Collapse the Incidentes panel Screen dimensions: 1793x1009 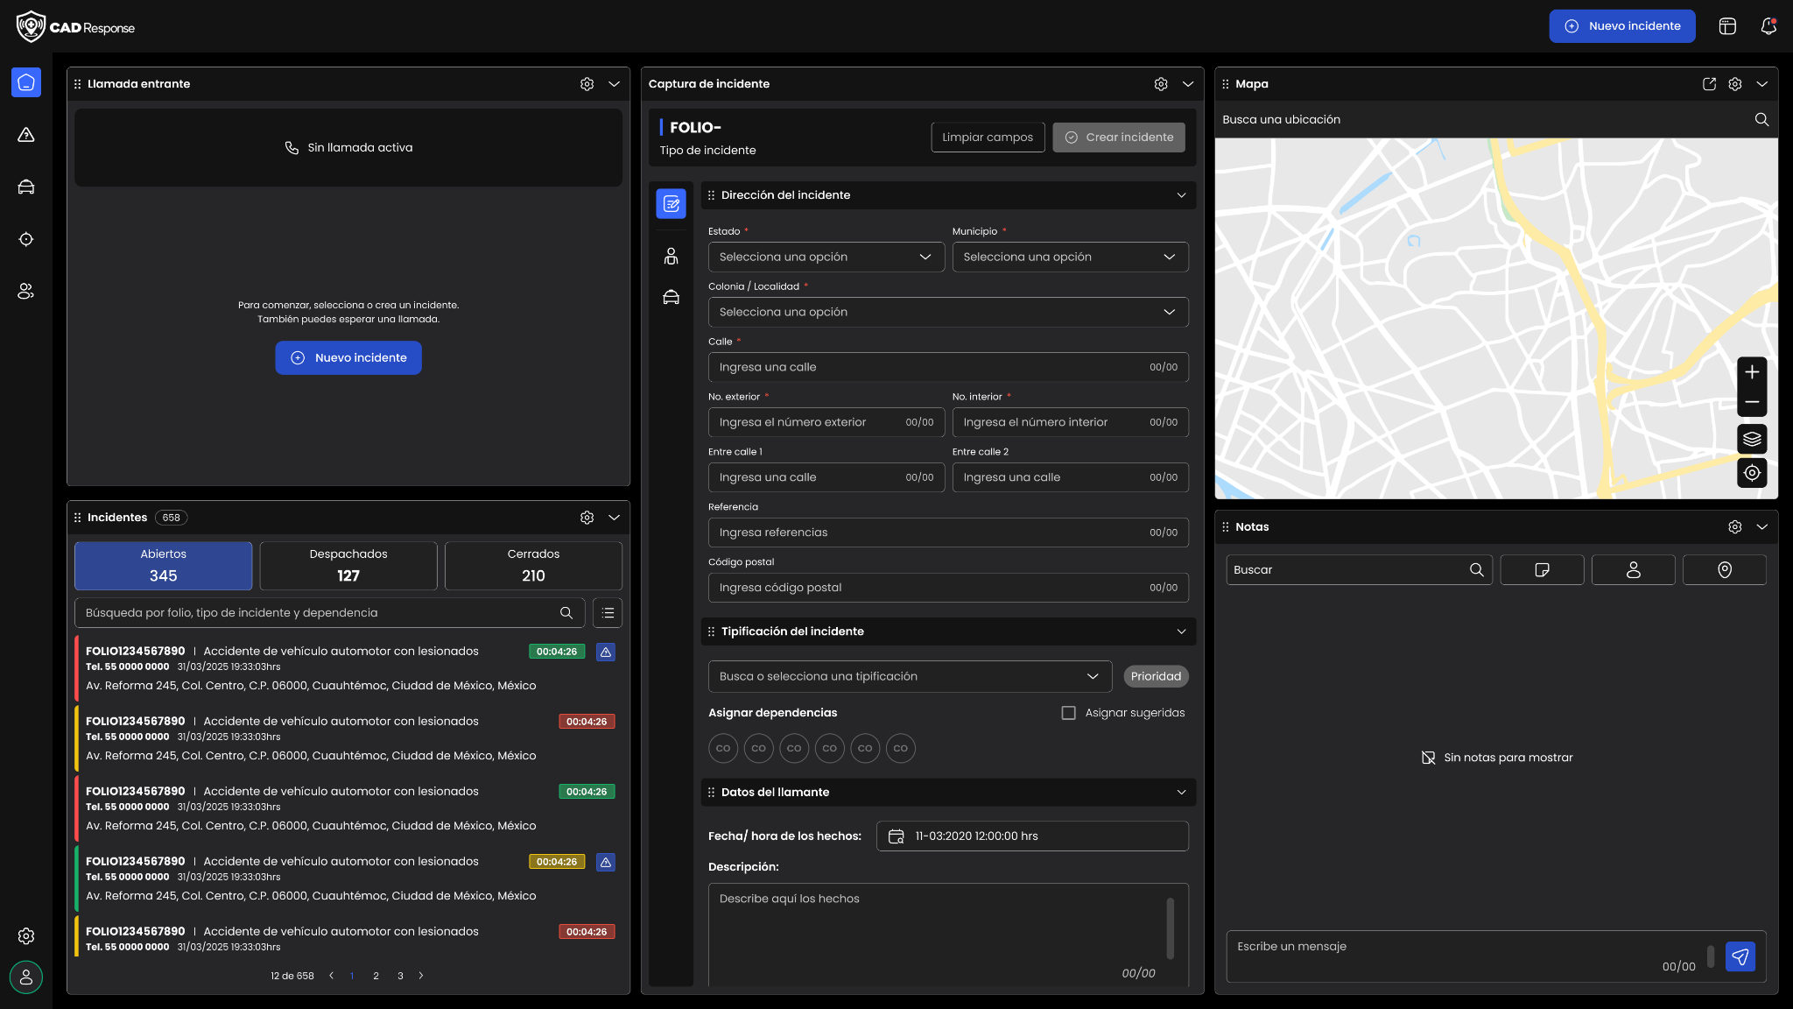click(x=614, y=518)
